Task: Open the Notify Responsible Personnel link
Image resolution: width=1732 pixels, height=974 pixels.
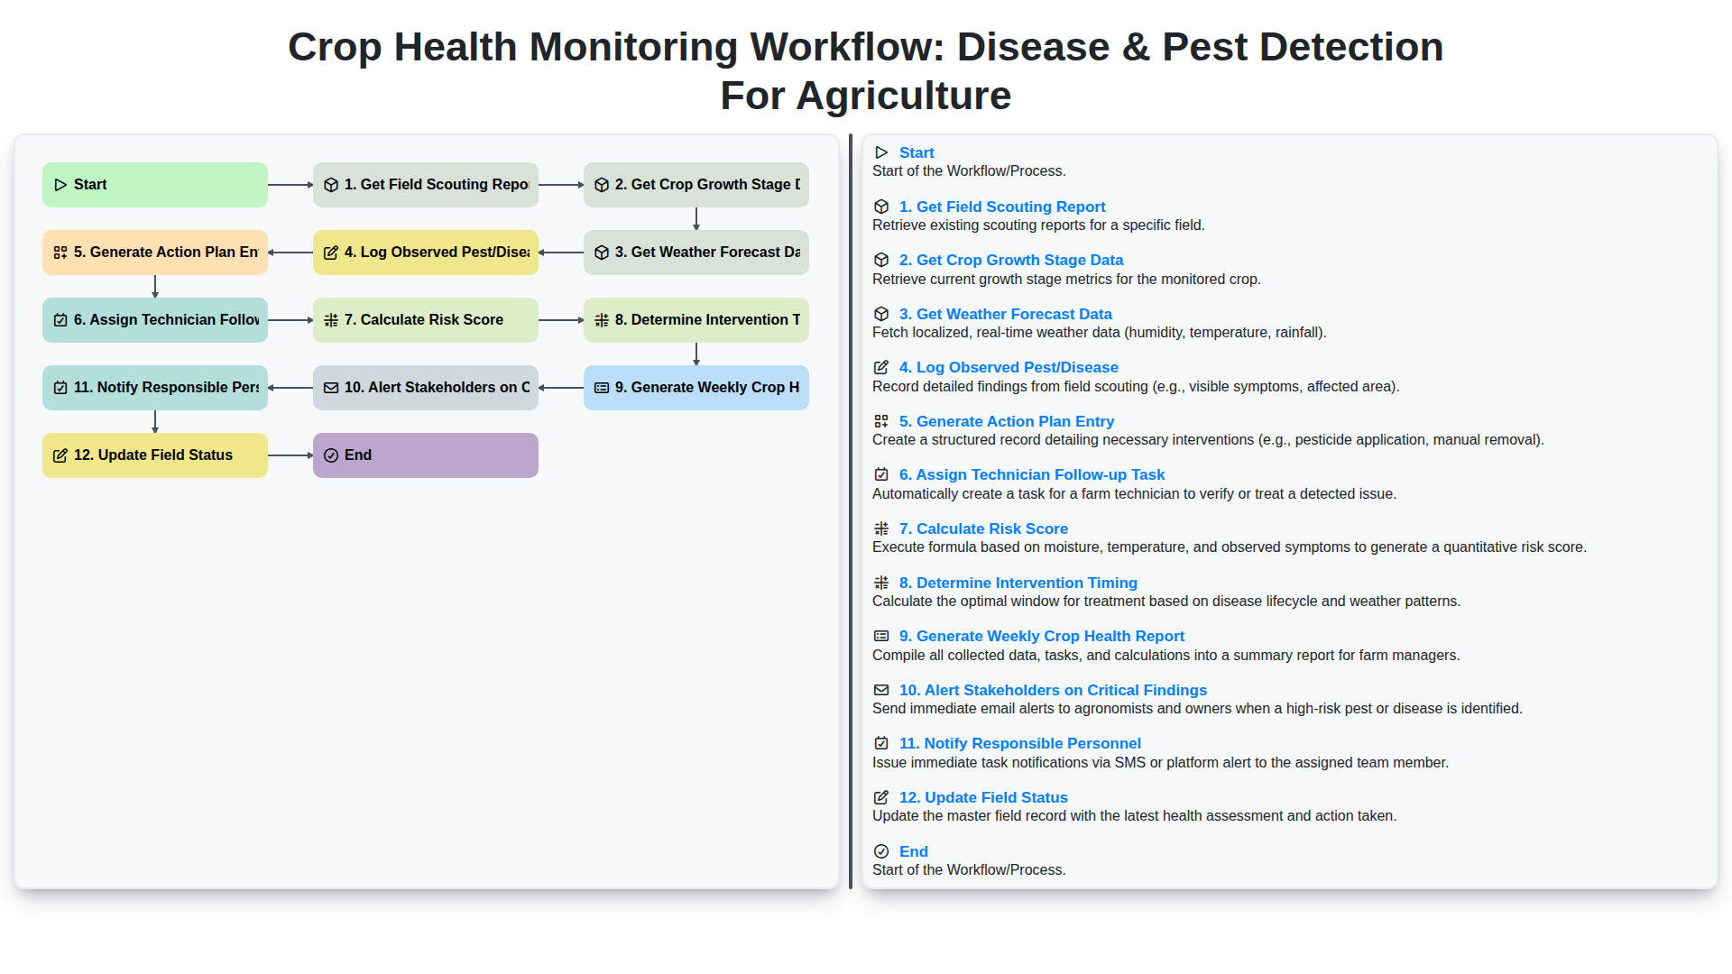Action: point(1019,742)
